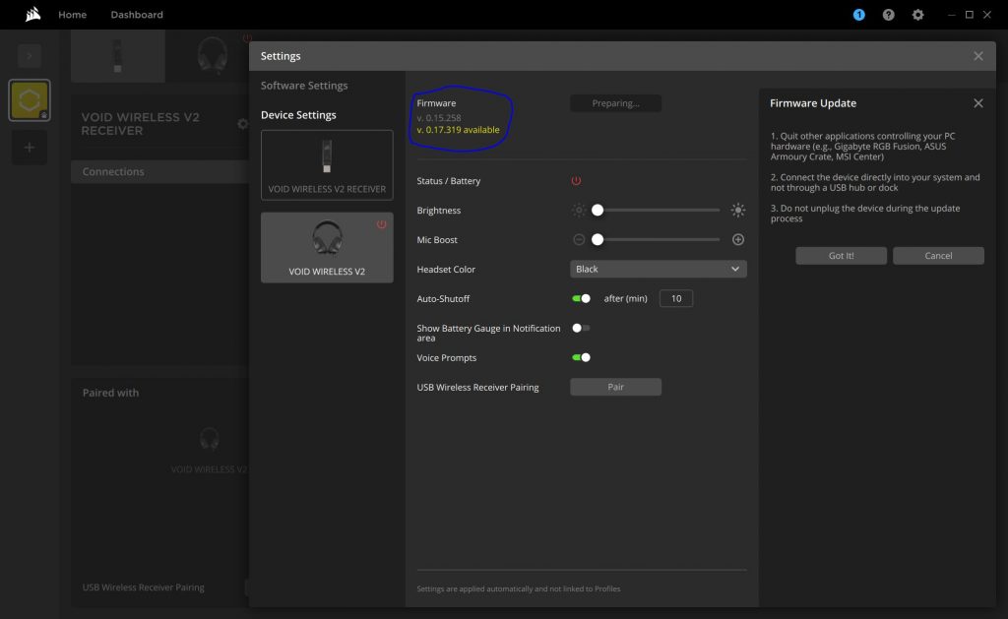Click the power icon on VOID WIRELESS V2 card
1008x619 pixels.
381,224
